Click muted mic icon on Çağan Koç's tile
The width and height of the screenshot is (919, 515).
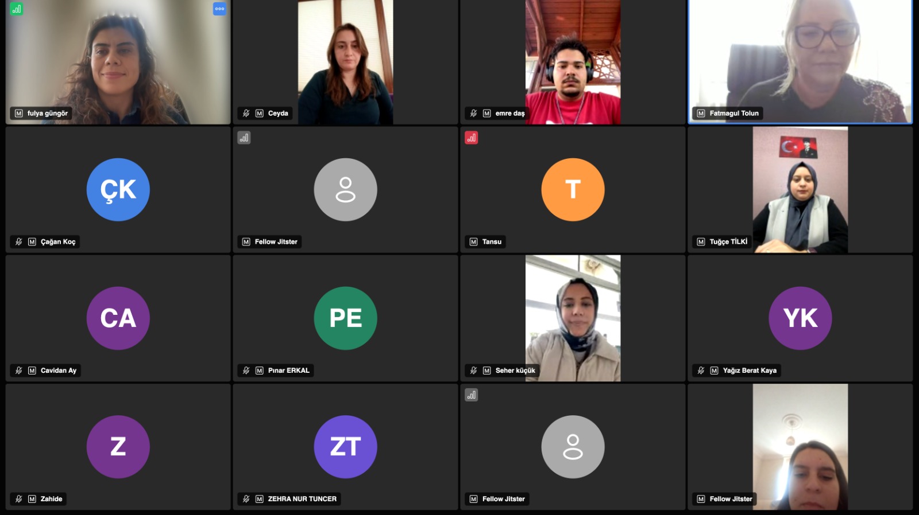click(x=19, y=242)
